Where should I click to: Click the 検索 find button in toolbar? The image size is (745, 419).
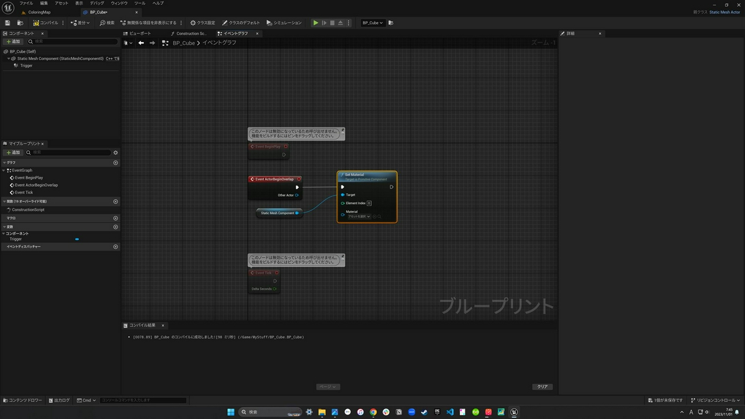pyautogui.click(x=107, y=23)
